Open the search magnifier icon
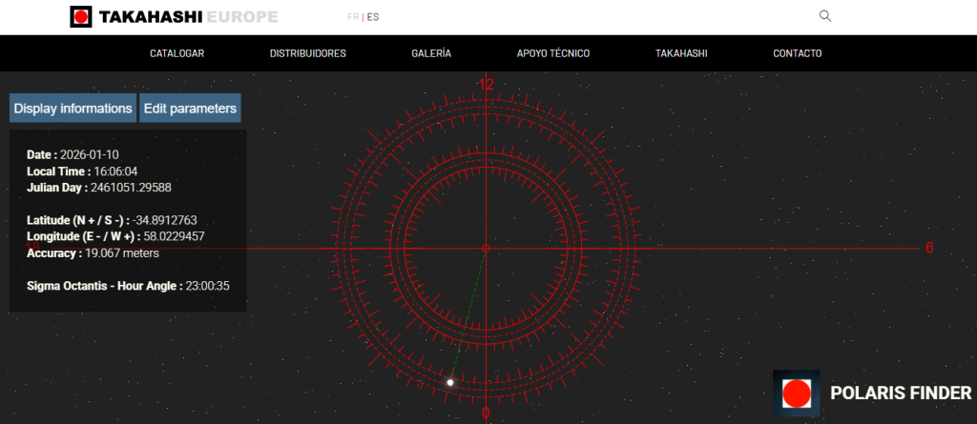This screenshot has width=977, height=424. (x=825, y=16)
